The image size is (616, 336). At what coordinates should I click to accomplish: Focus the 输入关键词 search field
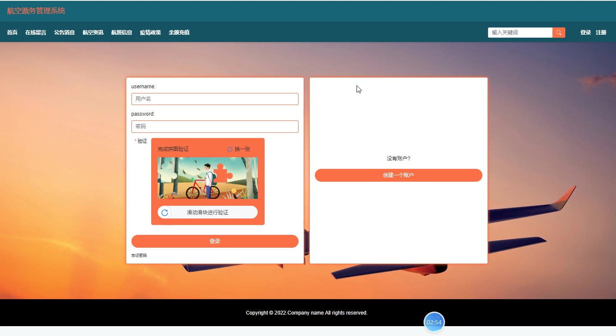coord(520,33)
